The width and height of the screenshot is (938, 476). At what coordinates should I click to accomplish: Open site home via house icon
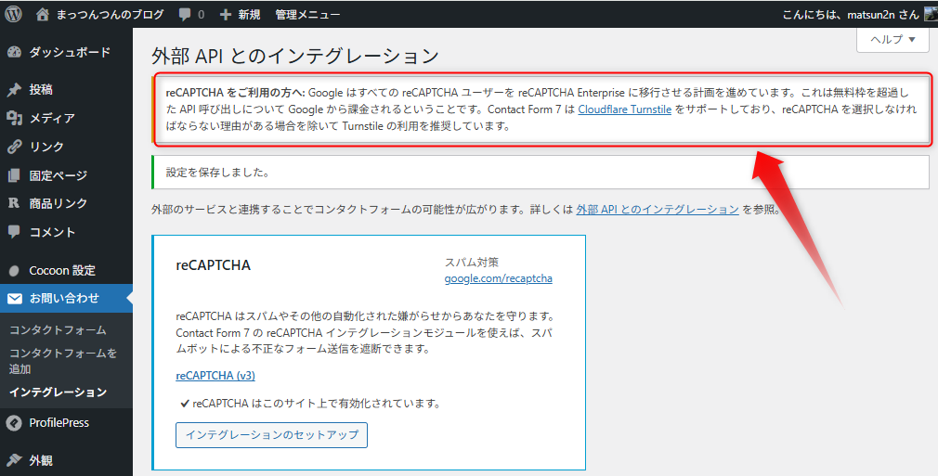(43, 14)
